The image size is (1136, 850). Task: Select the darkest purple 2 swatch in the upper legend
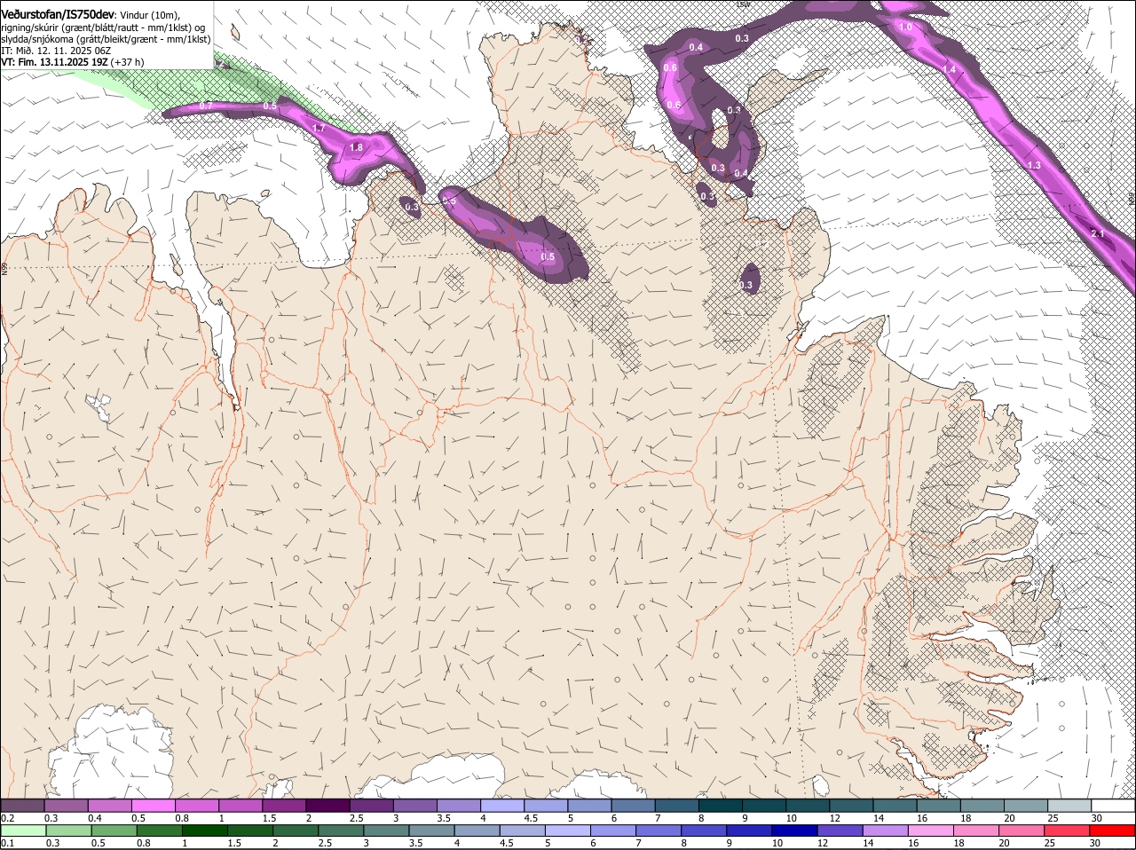click(x=327, y=806)
